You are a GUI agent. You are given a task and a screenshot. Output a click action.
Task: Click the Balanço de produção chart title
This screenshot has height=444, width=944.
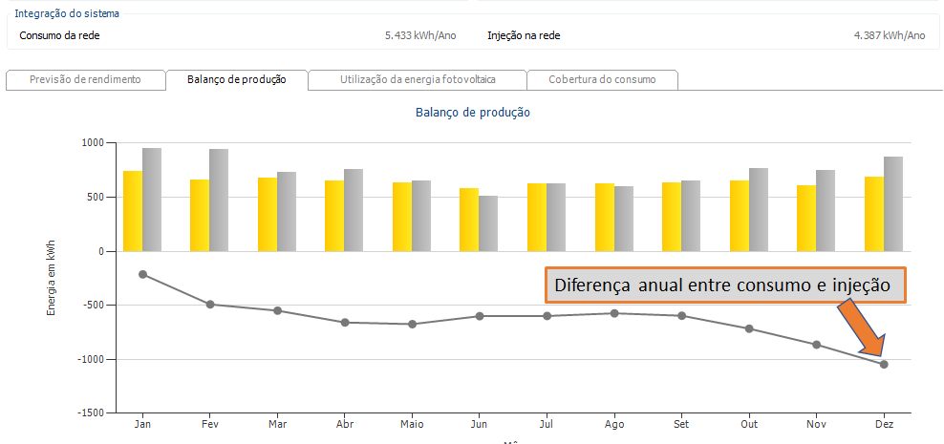pyautogui.click(x=472, y=113)
